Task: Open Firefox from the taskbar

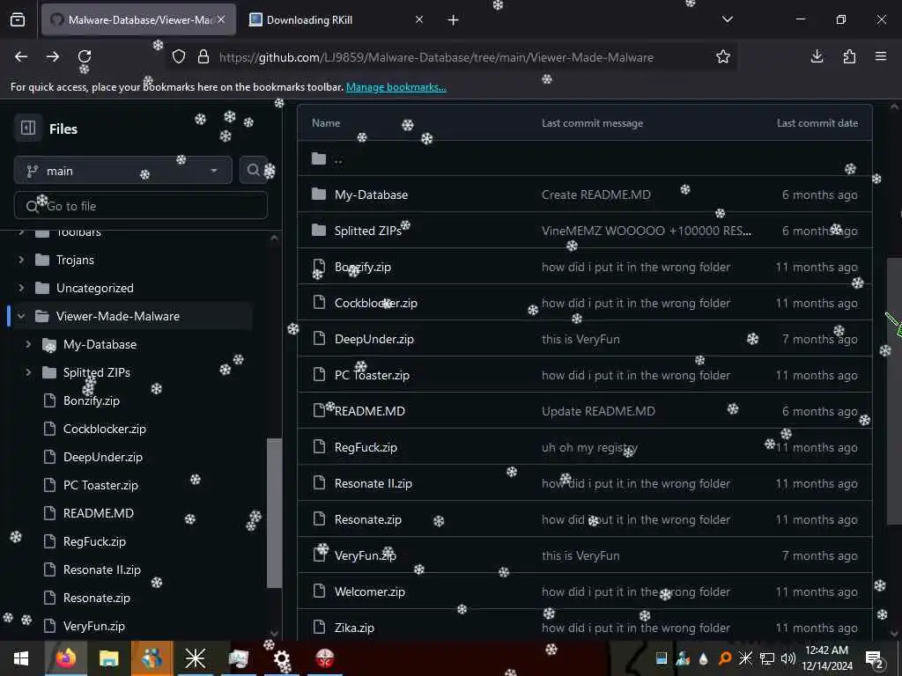Action: [65, 658]
